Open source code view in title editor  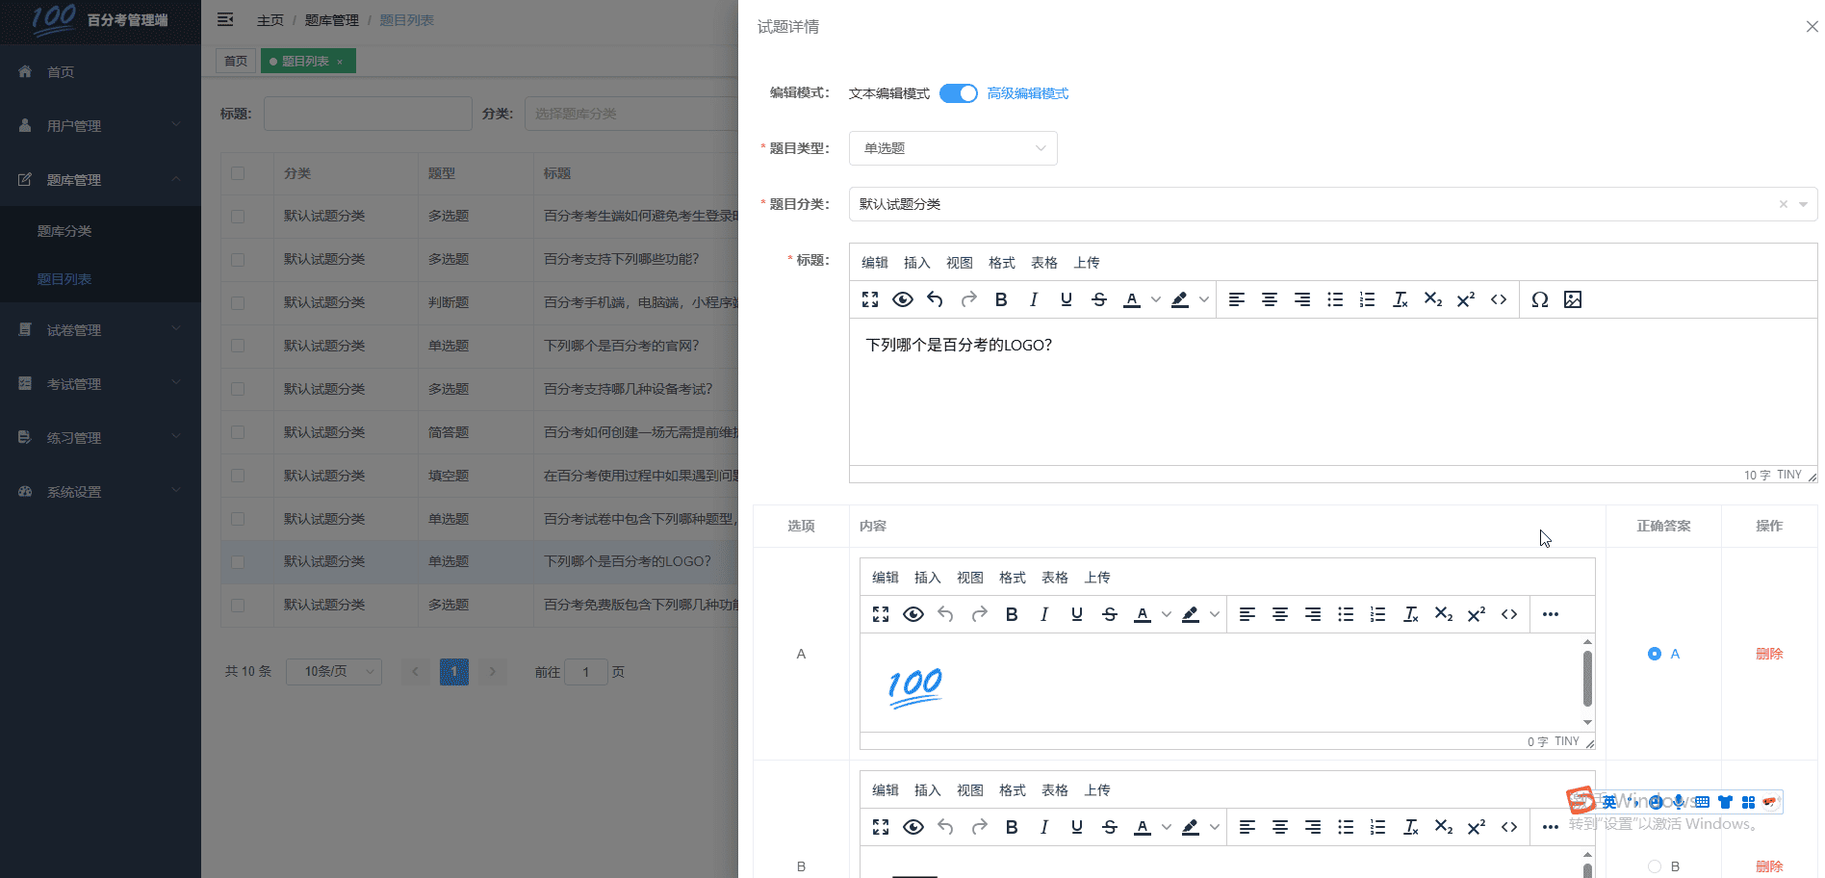[x=1498, y=299]
